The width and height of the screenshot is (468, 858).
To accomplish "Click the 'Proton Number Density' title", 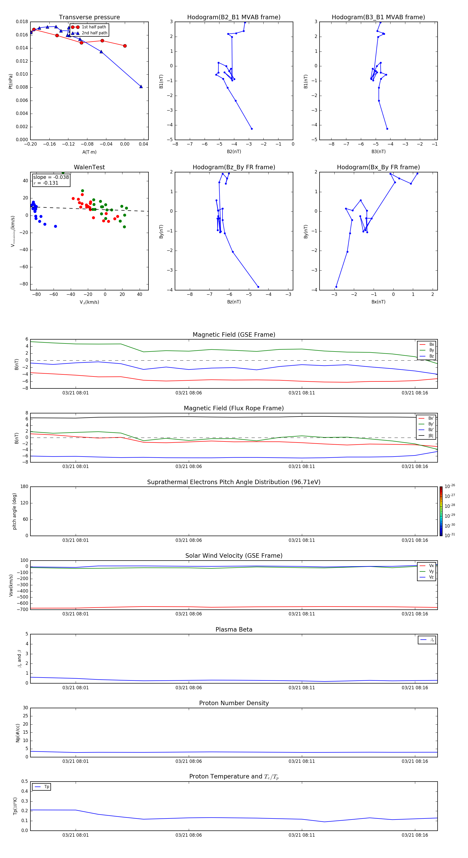I will [234, 703].
